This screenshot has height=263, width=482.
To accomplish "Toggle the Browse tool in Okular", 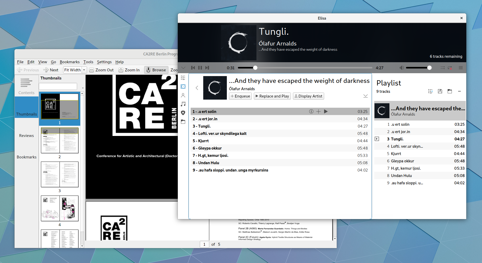I will click(x=156, y=70).
